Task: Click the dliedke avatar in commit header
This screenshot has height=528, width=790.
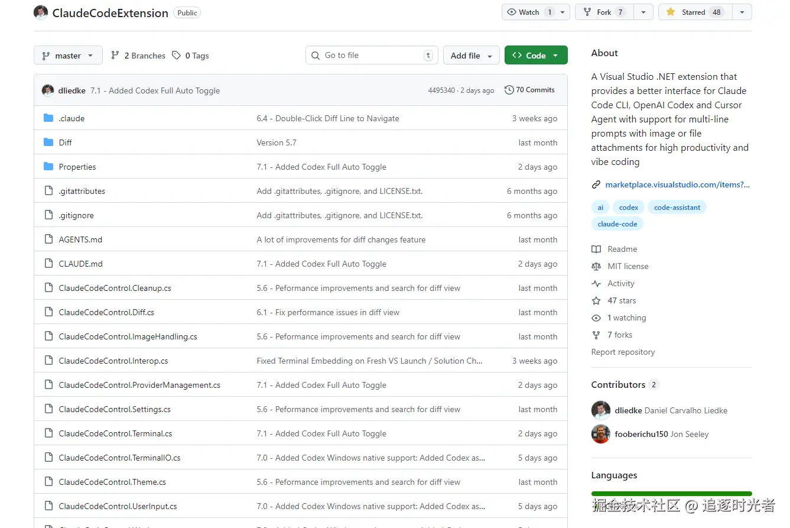Action: click(48, 90)
